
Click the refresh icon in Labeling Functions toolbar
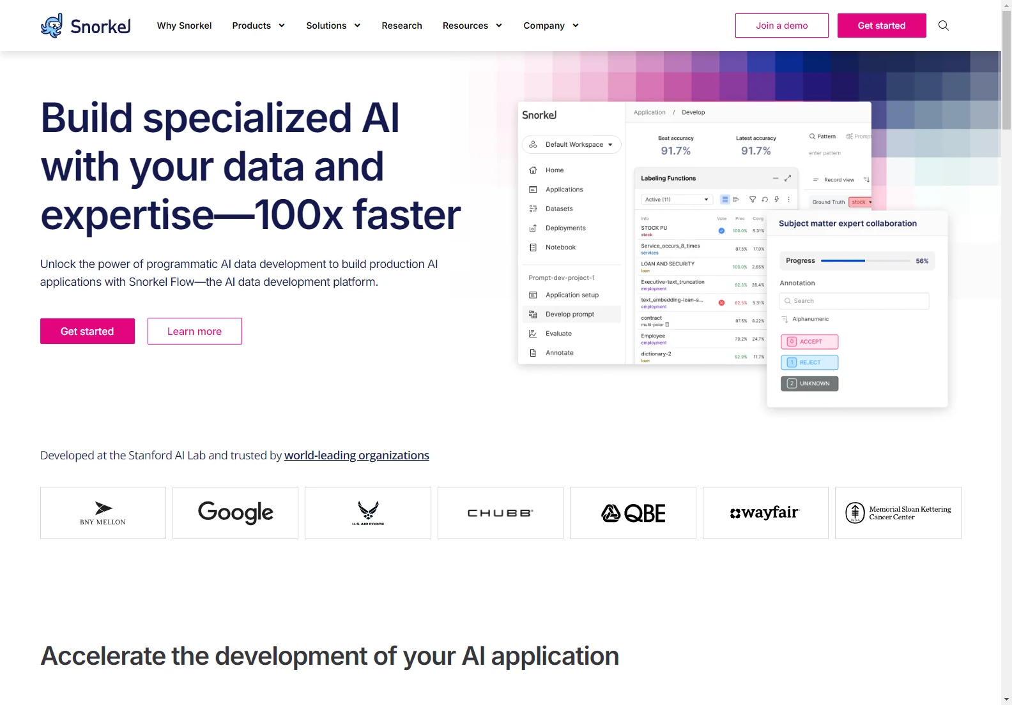(765, 199)
